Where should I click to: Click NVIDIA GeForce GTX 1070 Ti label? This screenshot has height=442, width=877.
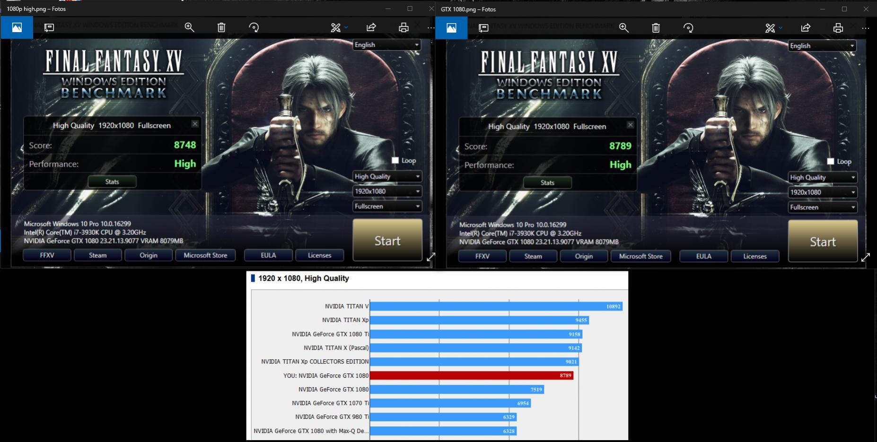tap(330, 403)
